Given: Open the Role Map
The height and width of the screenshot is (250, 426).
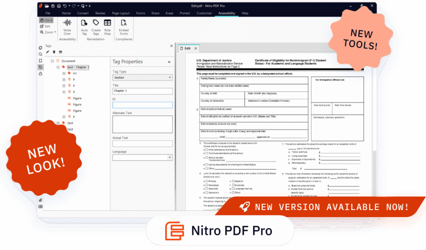Looking at the screenshot, I should pyautogui.click(x=107, y=27).
